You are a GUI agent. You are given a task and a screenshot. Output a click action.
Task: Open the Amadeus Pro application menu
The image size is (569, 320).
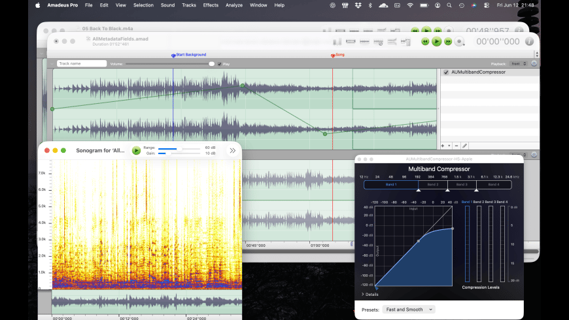click(x=62, y=5)
